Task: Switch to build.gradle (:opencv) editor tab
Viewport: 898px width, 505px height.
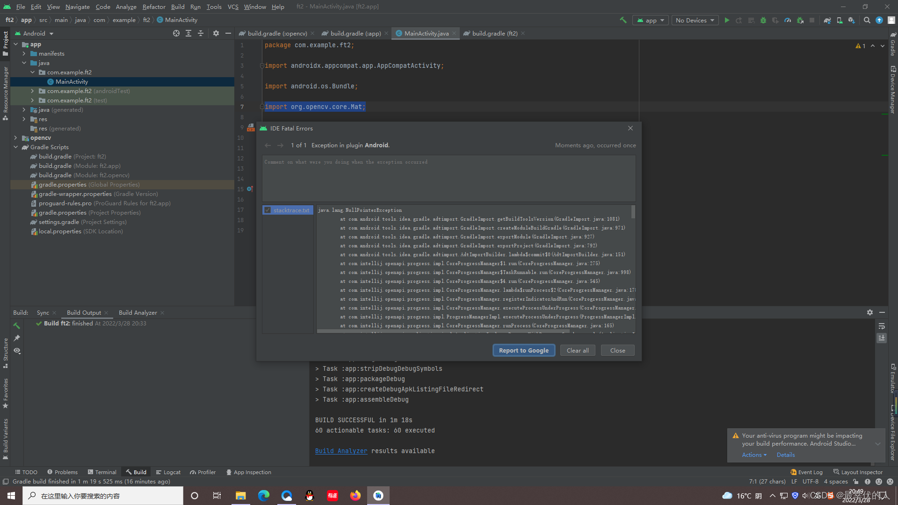Action: (x=277, y=33)
